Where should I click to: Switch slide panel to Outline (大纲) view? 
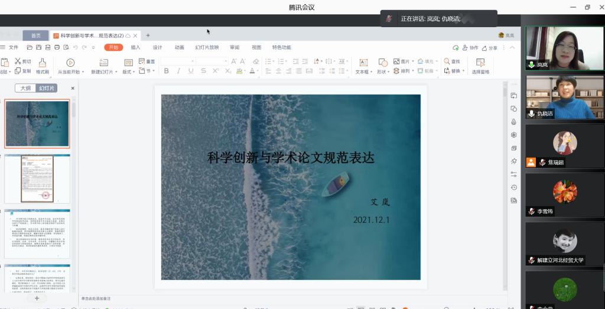click(25, 89)
